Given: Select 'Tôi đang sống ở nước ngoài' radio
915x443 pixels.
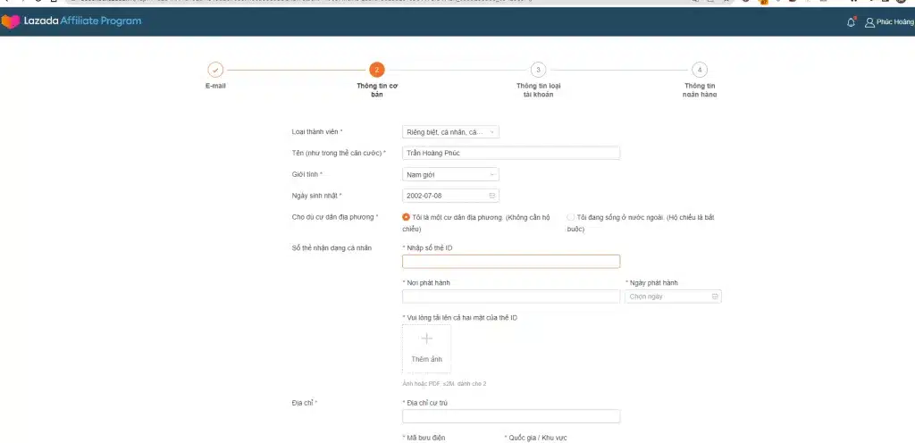Looking at the screenshot, I should pos(571,217).
